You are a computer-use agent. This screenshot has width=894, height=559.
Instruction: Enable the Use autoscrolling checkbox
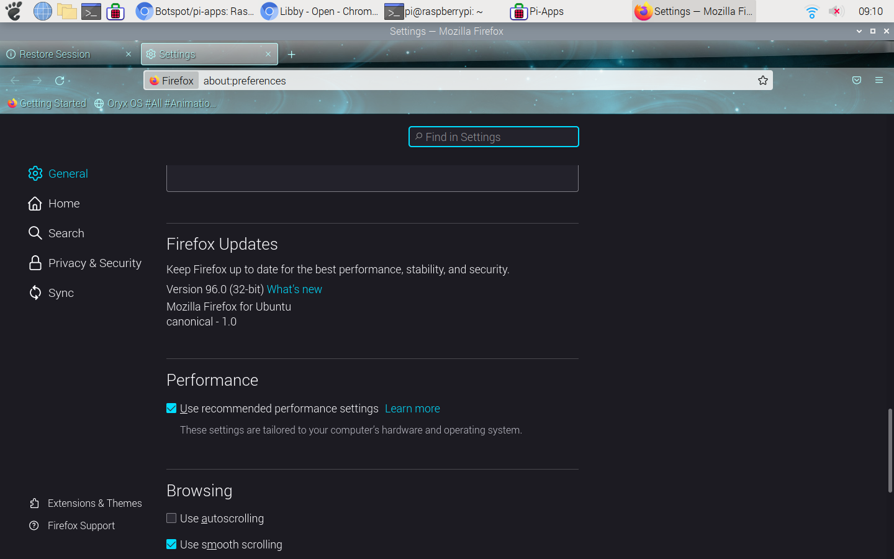[171, 517]
